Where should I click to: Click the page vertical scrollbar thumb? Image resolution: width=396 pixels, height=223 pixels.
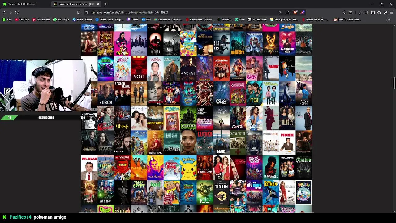(394, 83)
